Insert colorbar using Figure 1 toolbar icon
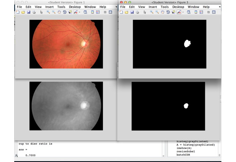The width and height of the screenshot is (236, 162). 92,12
